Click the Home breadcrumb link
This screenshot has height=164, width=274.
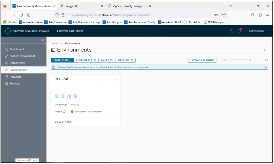pos(55,43)
